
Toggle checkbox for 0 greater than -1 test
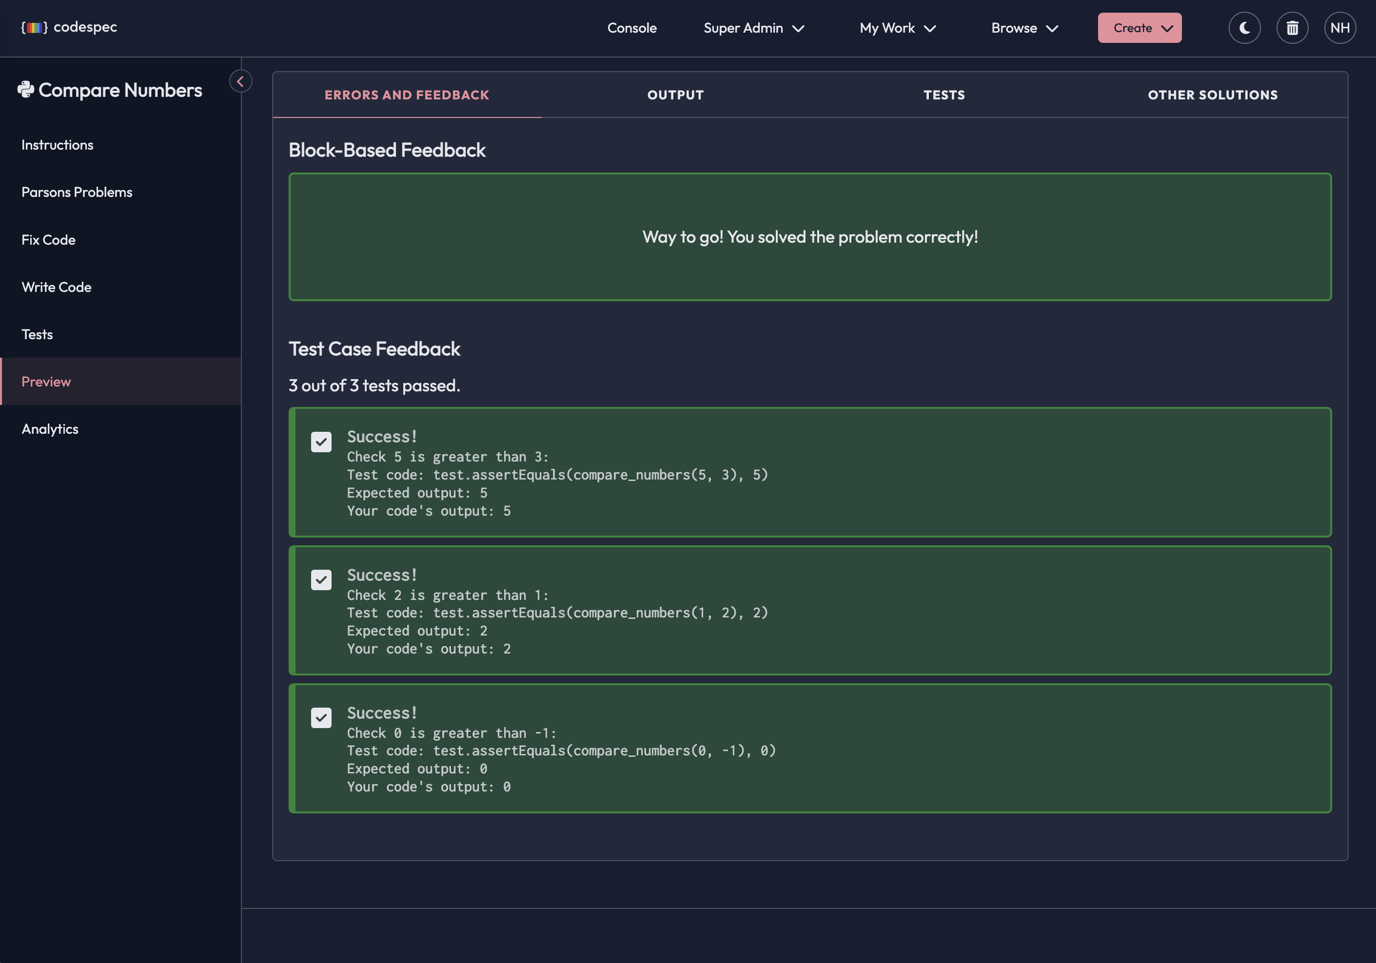click(321, 717)
